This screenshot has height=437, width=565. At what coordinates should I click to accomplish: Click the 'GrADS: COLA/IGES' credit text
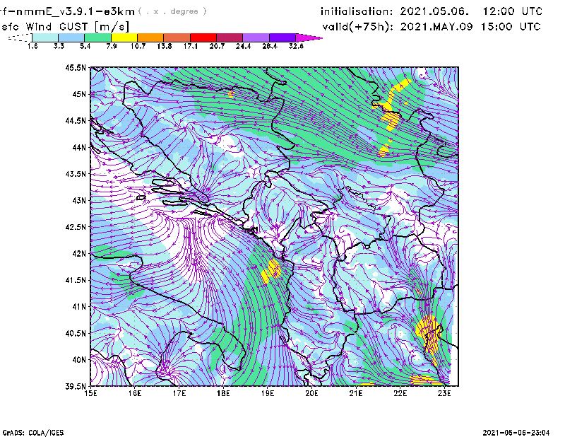click(33, 433)
